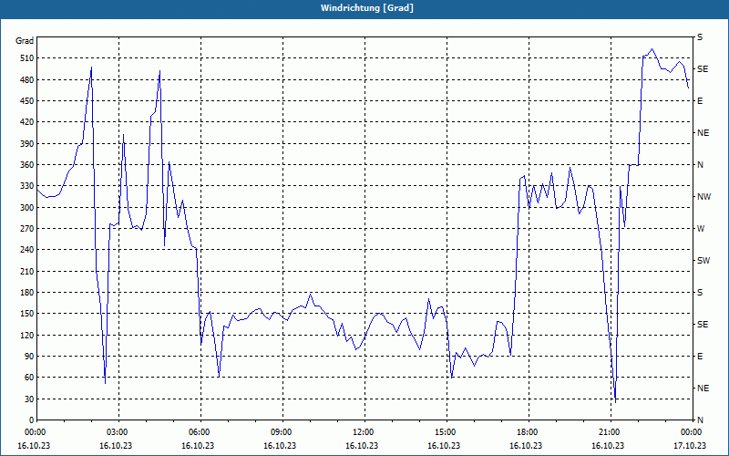Click the 270 degree axis value
The width and height of the screenshot is (729, 456).
[26, 229]
